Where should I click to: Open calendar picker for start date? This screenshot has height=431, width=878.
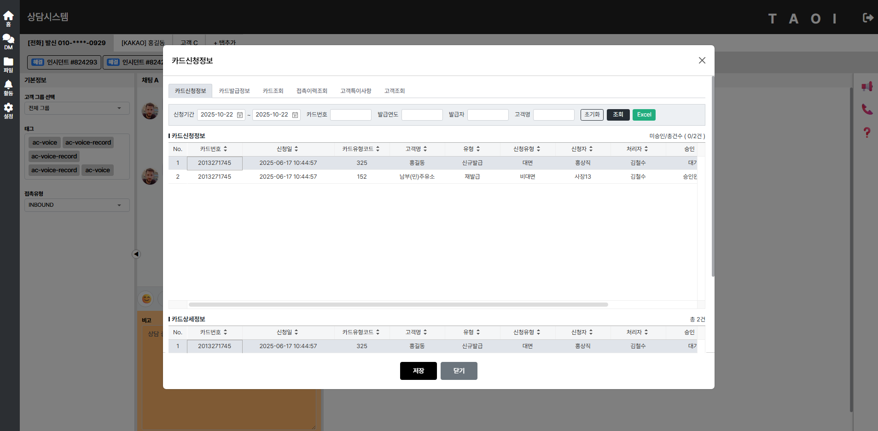tap(240, 115)
